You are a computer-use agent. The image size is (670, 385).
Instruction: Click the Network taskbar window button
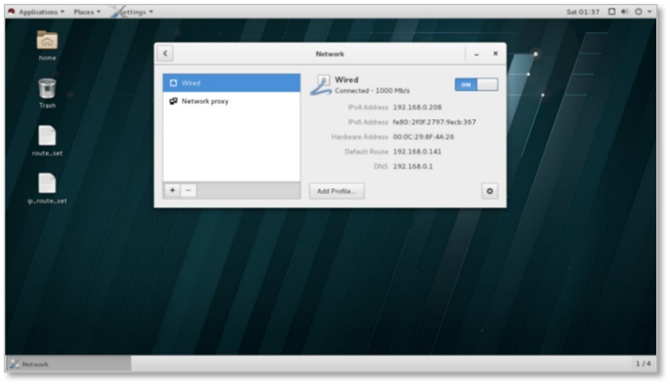click(68, 363)
